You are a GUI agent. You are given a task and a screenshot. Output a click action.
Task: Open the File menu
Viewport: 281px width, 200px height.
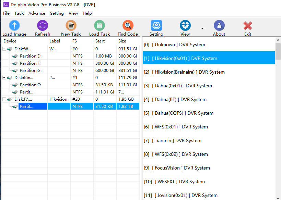6,13
